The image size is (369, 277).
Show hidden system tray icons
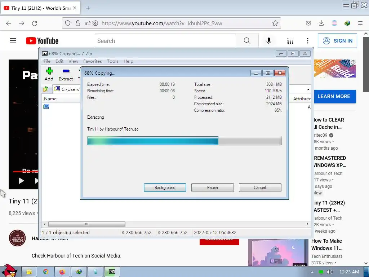tap(312, 272)
